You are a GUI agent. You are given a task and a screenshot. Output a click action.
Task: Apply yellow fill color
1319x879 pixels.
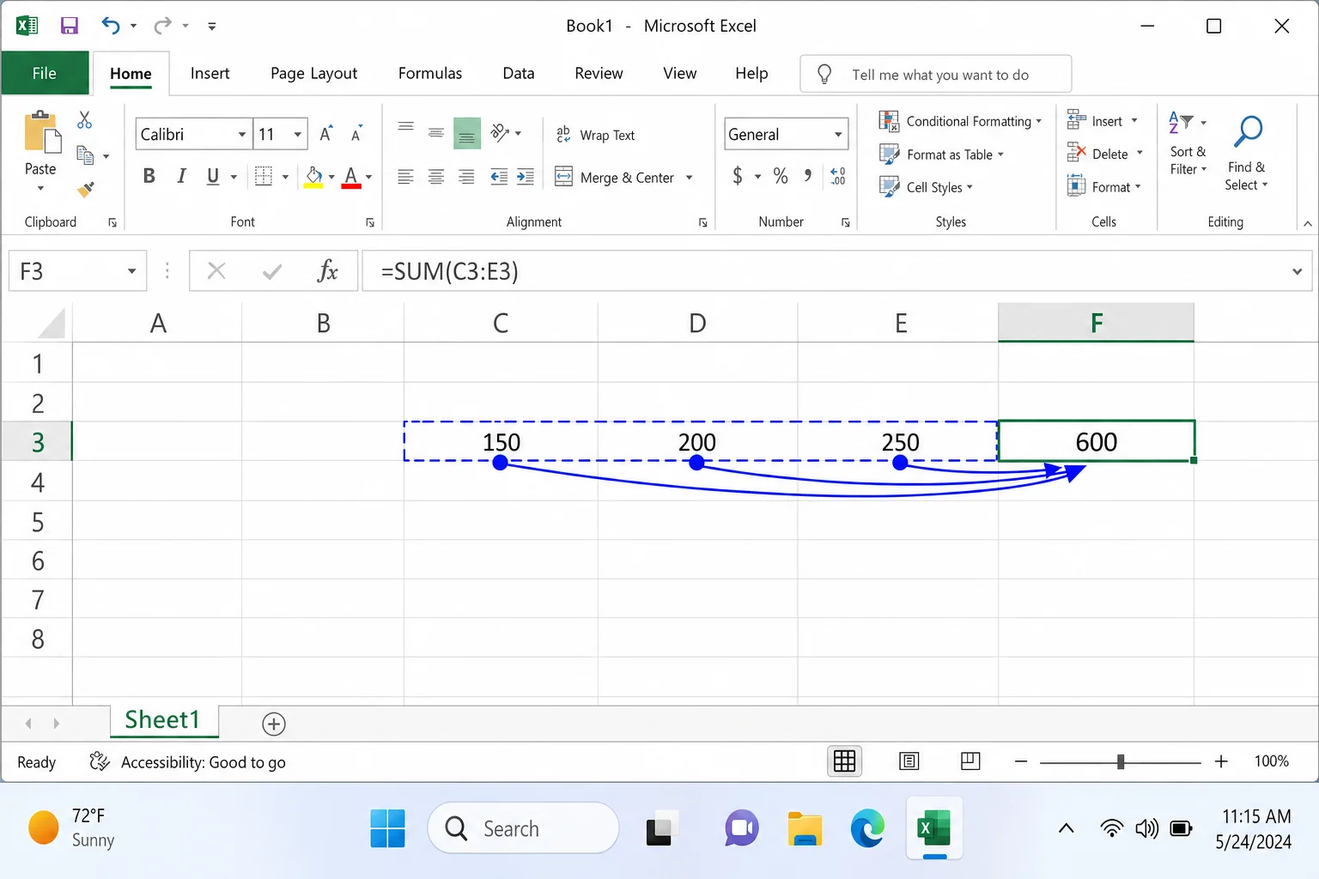[313, 177]
